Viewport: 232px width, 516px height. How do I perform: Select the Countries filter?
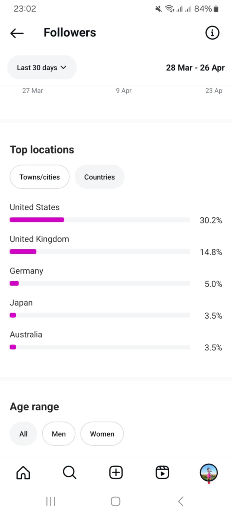[100, 177]
